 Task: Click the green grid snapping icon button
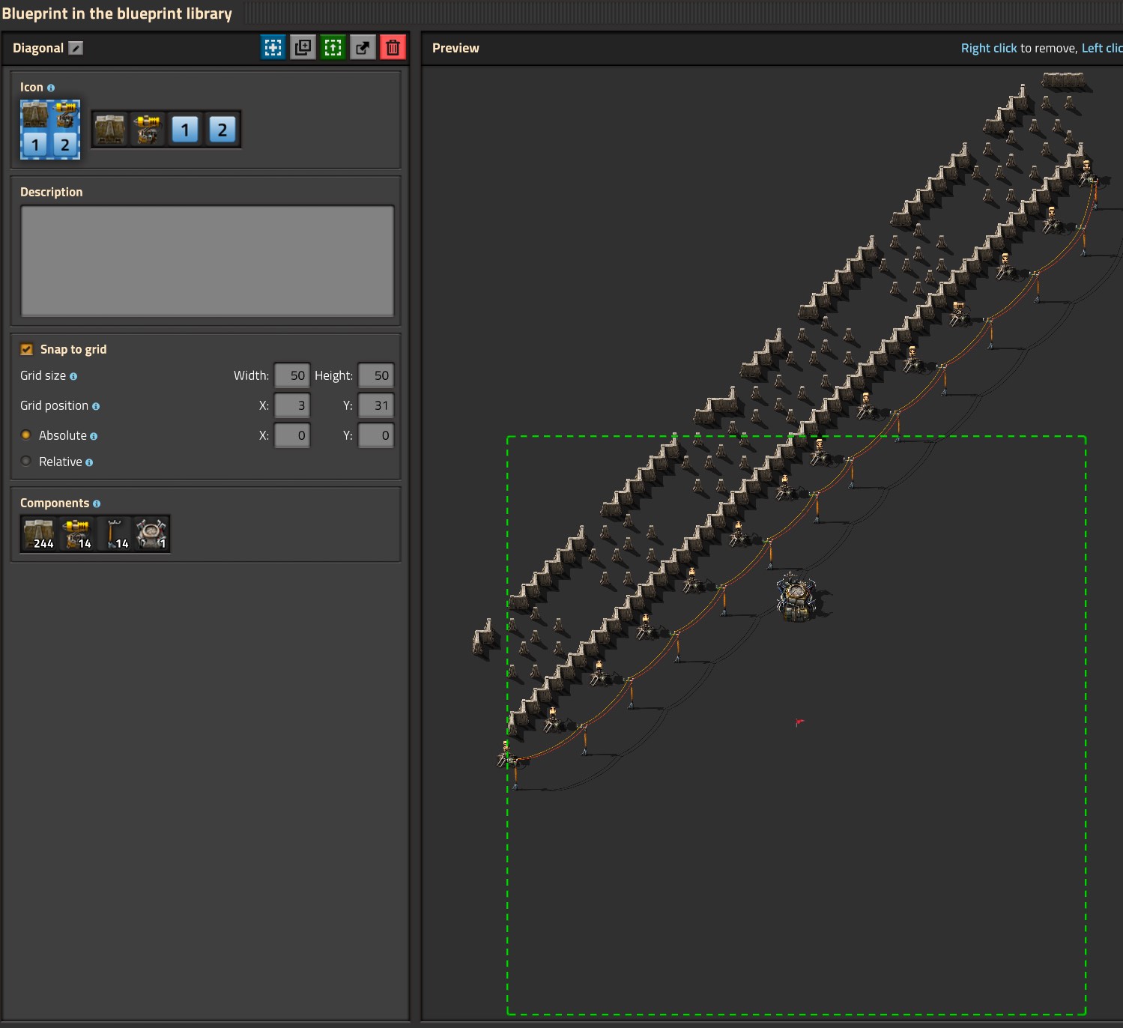(333, 48)
